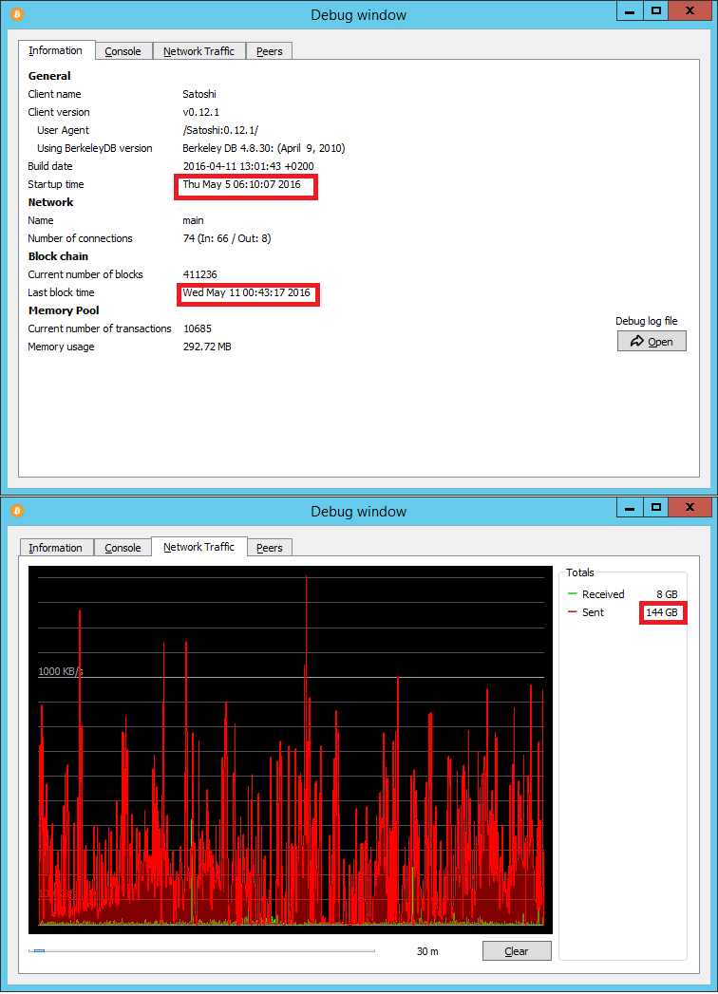This screenshot has height=994, width=718.
Task: Click the General heading
Action: [49, 76]
